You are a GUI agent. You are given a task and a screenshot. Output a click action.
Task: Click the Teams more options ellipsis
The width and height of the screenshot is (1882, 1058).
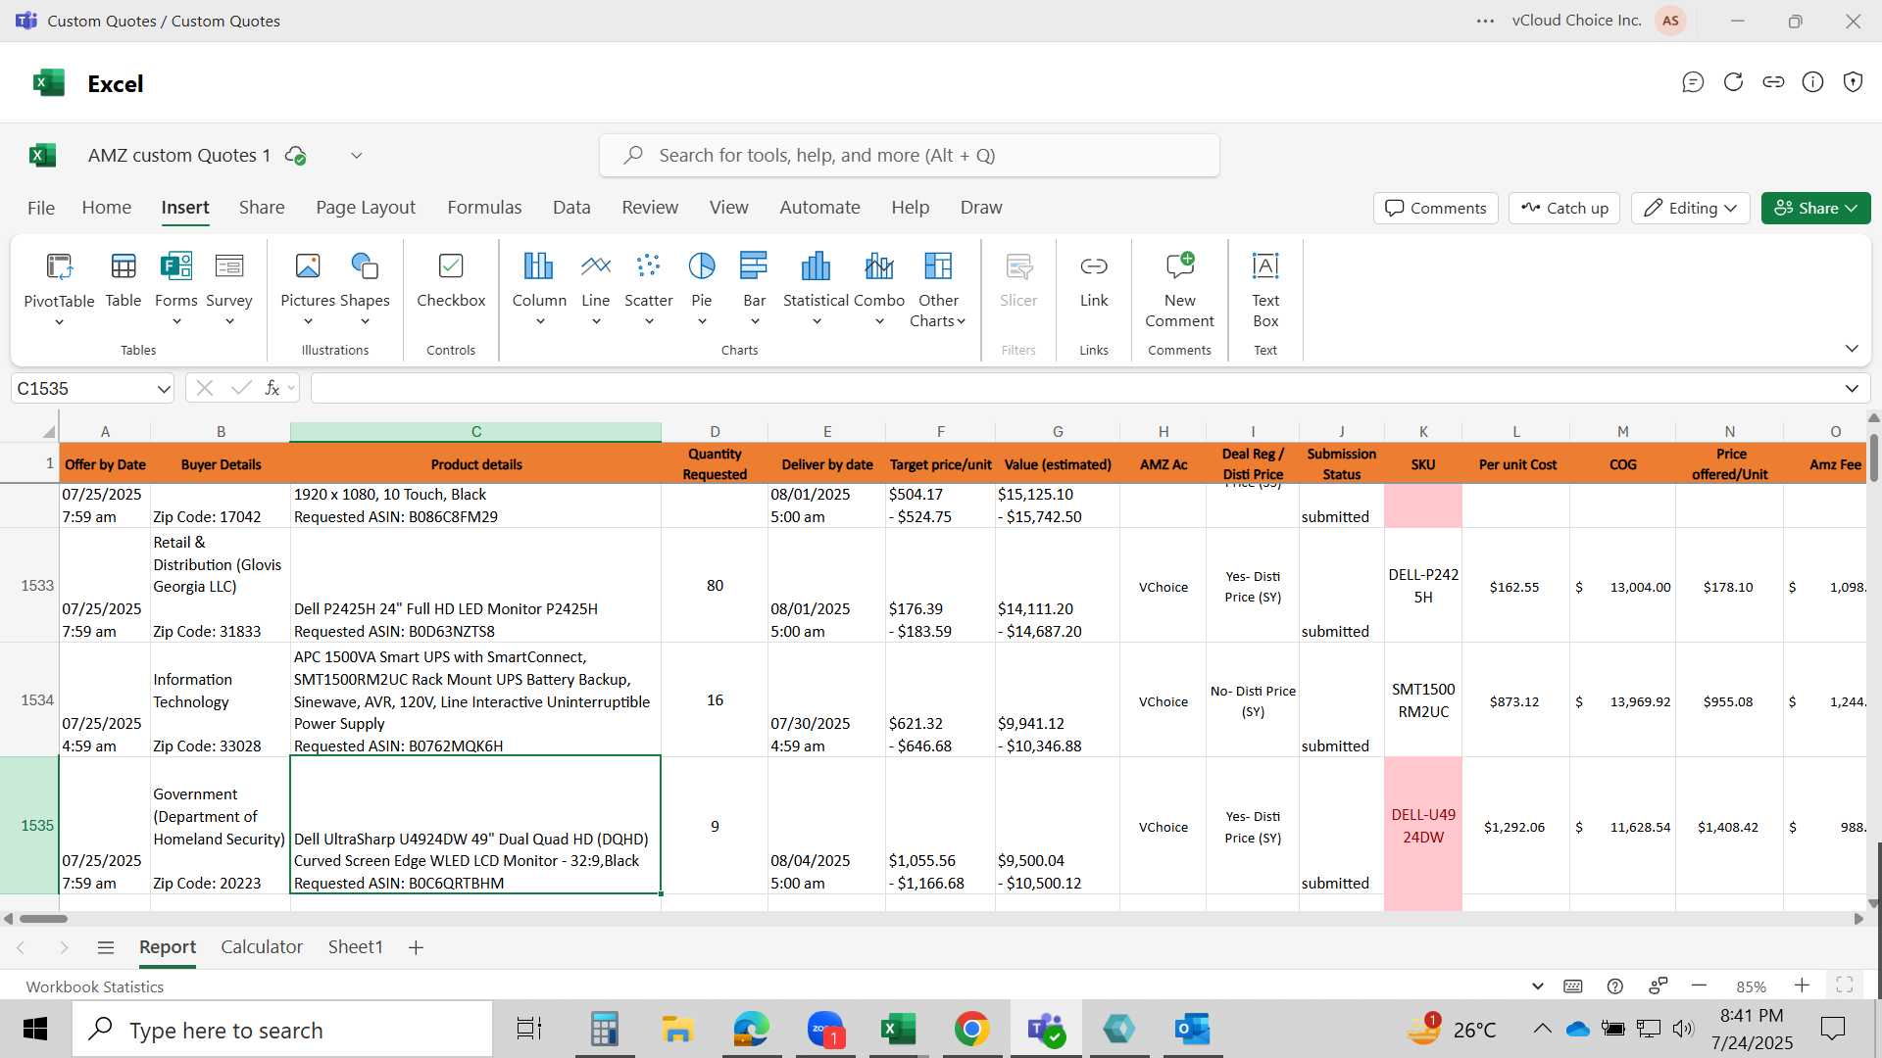tap(1486, 21)
